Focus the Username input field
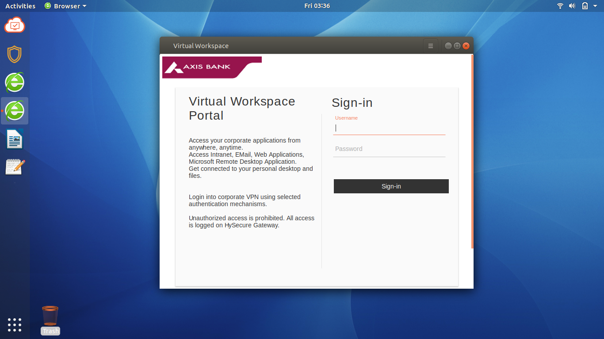604x339 pixels. click(x=389, y=128)
